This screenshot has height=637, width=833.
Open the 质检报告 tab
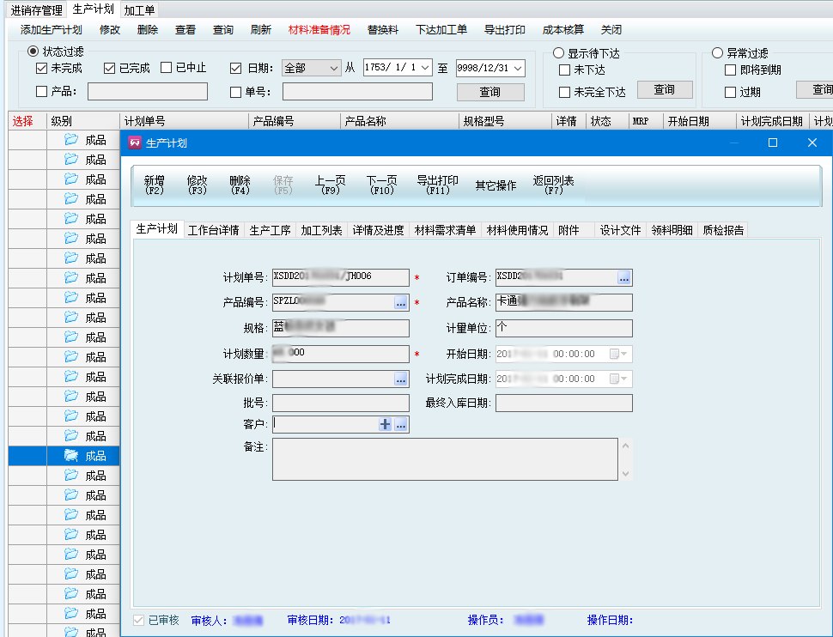[723, 230]
